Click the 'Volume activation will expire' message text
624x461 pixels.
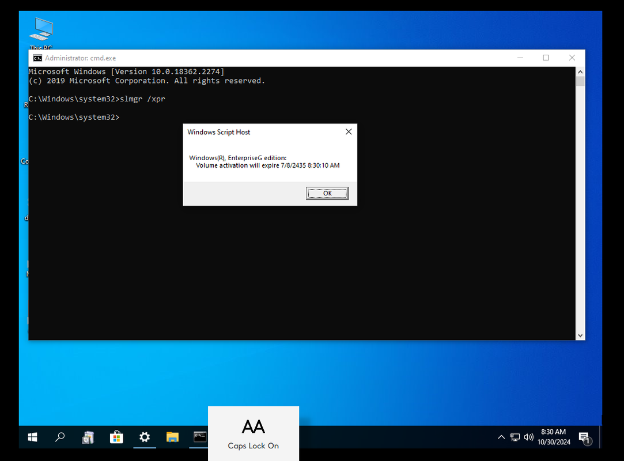(x=268, y=165)
